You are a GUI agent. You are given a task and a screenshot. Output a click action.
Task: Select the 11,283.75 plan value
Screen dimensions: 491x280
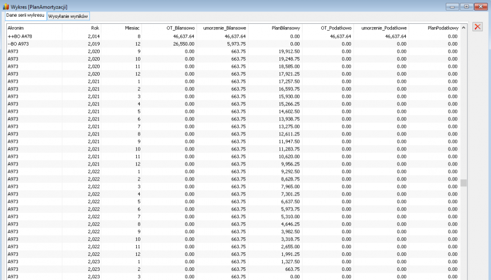[289, 149]
